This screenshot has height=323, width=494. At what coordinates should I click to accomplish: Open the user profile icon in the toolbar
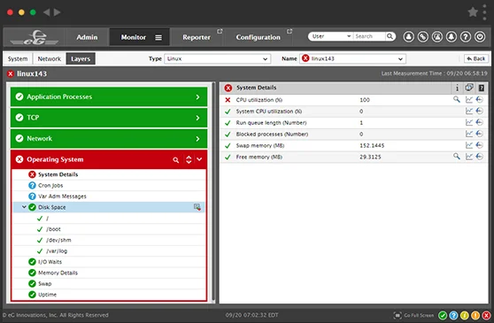[409, 37]
